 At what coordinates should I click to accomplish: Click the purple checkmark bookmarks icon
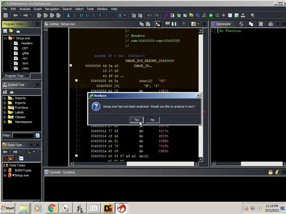(x=166, y=15)
